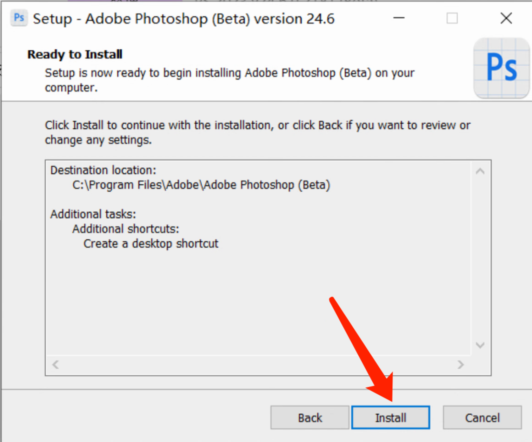The height and width of the screenshot is (442, 532).
Task: Click the C:\Program Files destination path line
Action: pyautogui.click(x=201, y=185)
